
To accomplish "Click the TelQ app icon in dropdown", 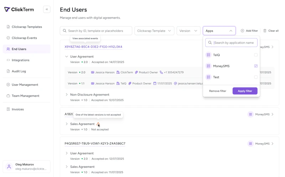I will coord(208,55).
